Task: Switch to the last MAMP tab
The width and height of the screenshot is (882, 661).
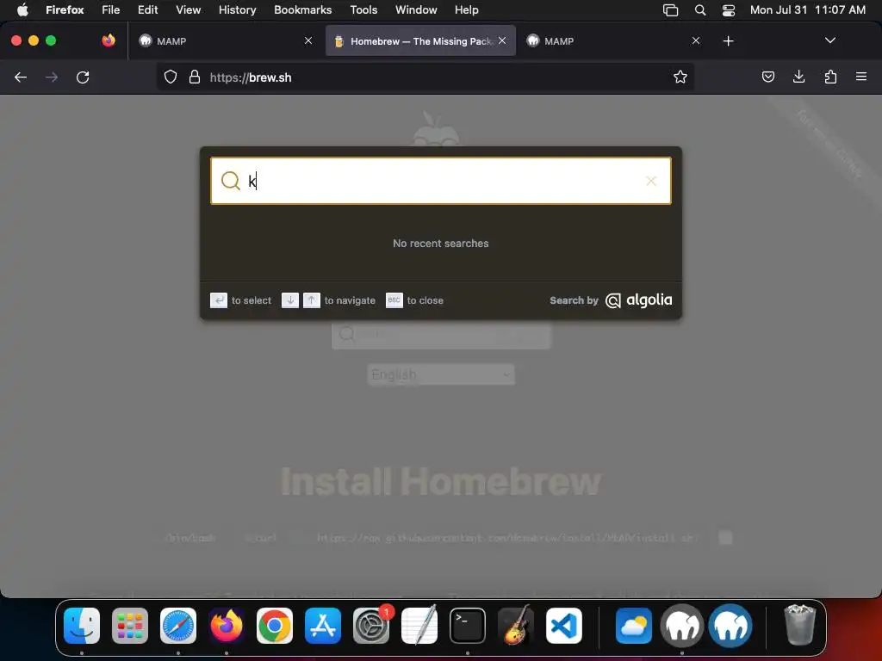Action: click(x=614, y=41)
